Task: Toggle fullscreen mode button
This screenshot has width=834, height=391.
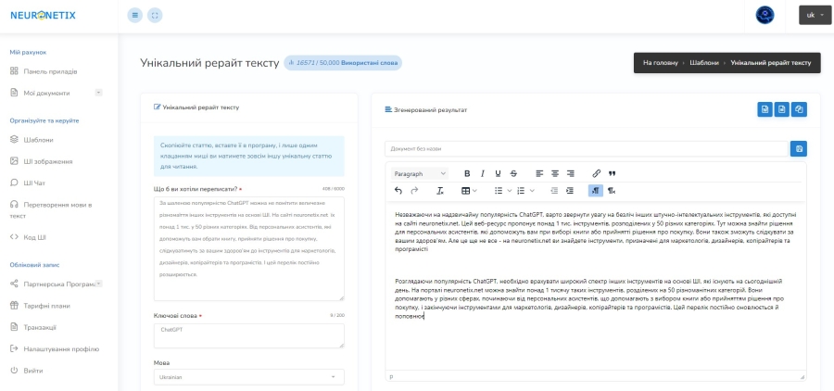Action: click(155, 16)
